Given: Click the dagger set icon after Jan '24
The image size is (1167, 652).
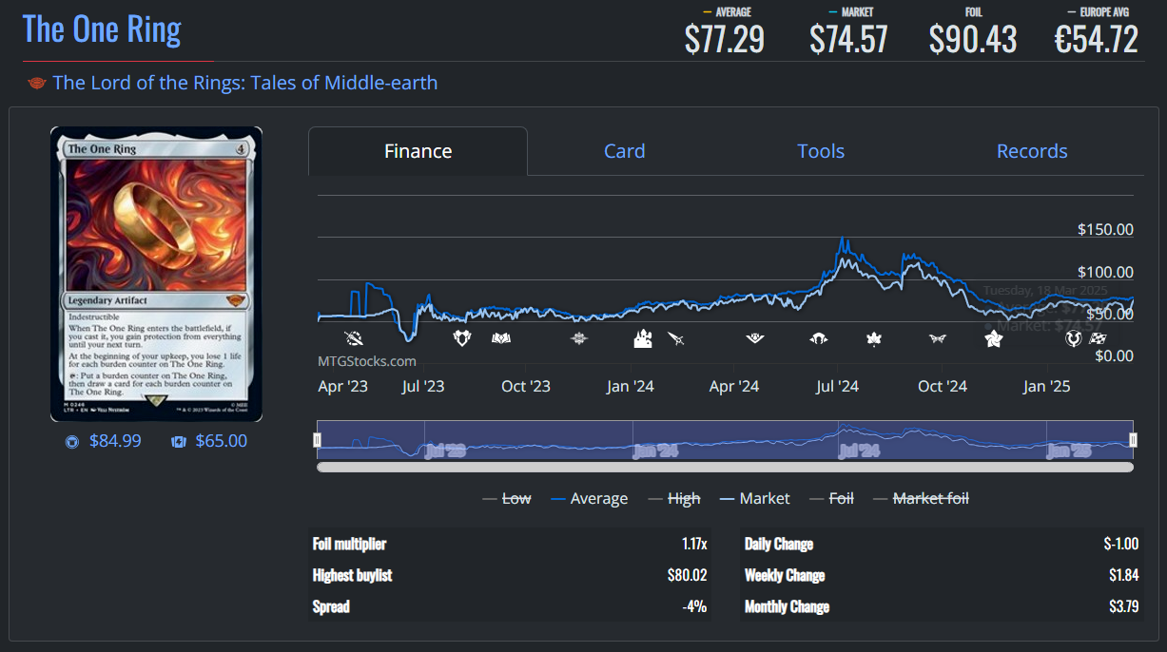Looking at the screenshot, I should tap(676, 337).
